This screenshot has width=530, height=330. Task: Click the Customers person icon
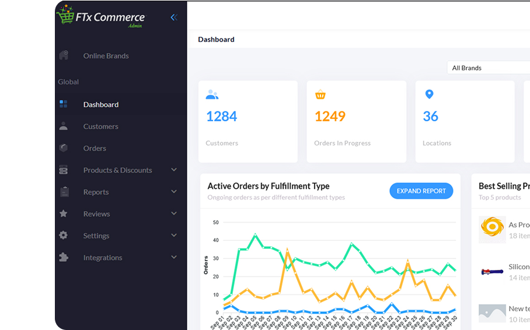(64, 126)
